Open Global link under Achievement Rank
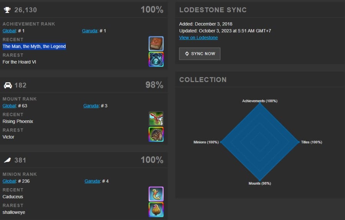This screenshot has height=220, width=345. [x=9, y=31]
